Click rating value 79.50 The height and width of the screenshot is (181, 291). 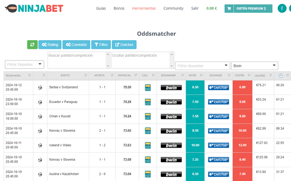127,87
